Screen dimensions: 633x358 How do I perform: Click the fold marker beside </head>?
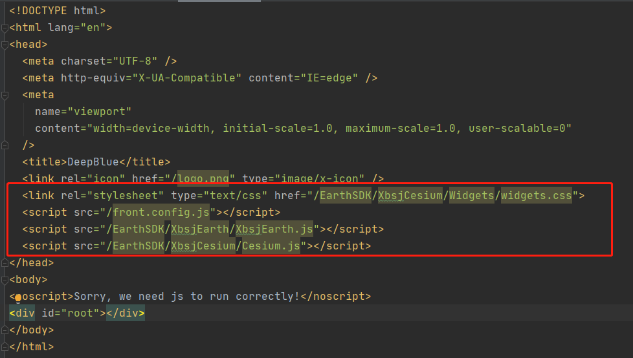[5, 263]
